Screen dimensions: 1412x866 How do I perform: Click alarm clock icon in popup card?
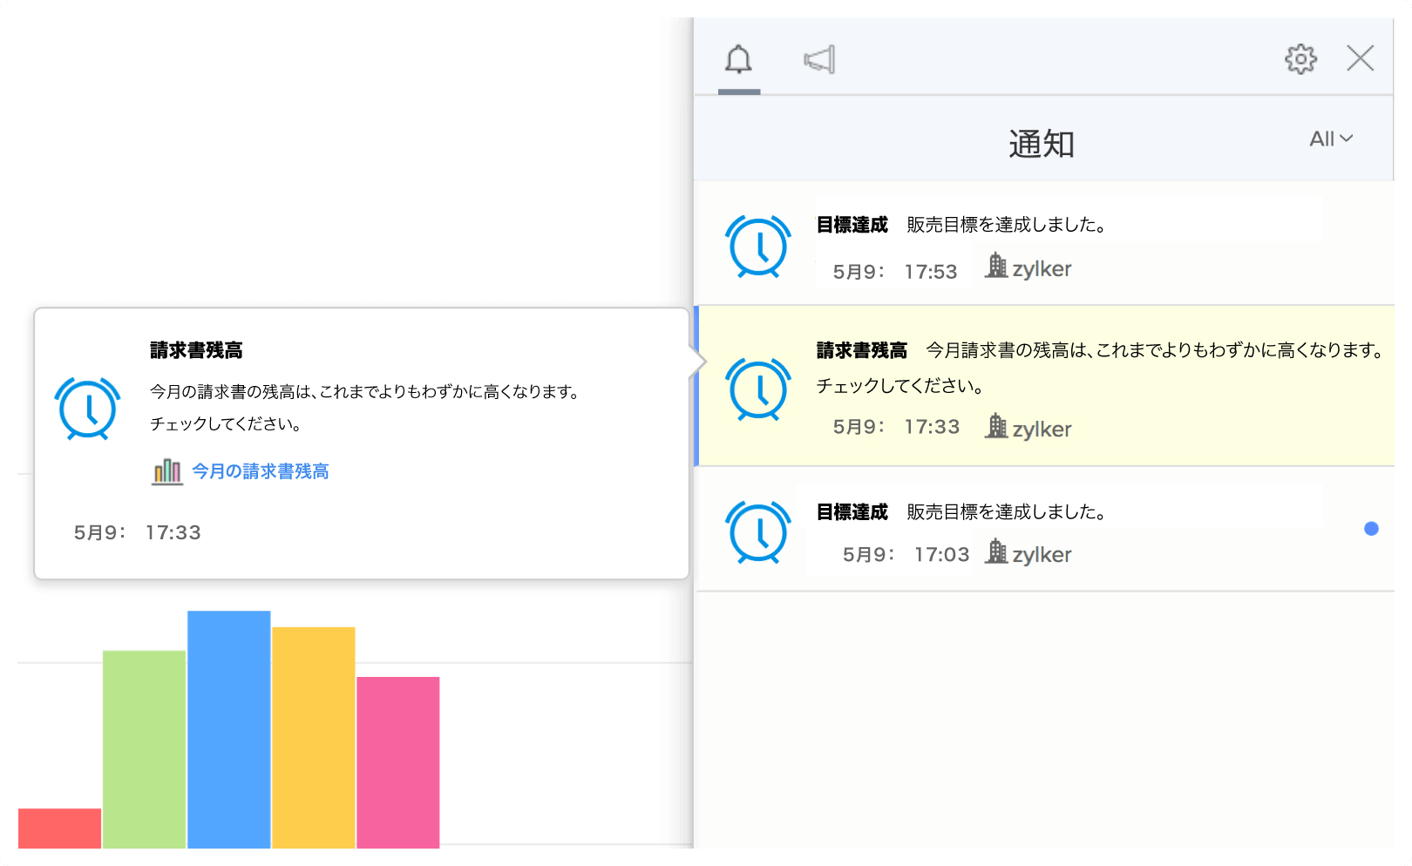[x=87, y=409]
